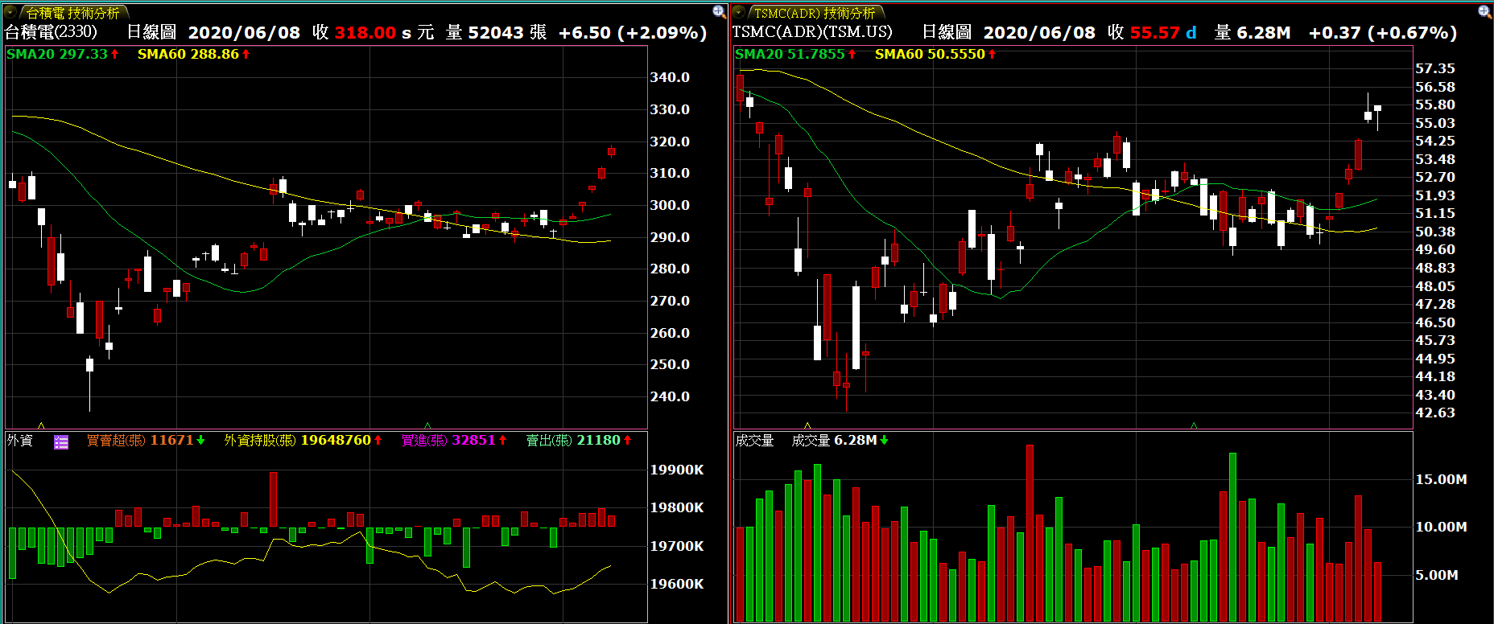Open the purple list settings icon beside 外資
1494x624 pixels.
coord(61,441)
